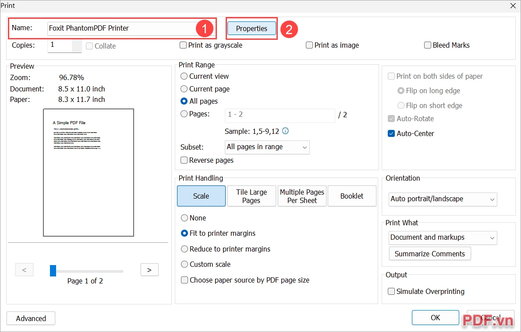Switch to Multiple Pages Per Sheet tab
The width and height of the screenshot is (521, 332).
(x=302, y=196)
